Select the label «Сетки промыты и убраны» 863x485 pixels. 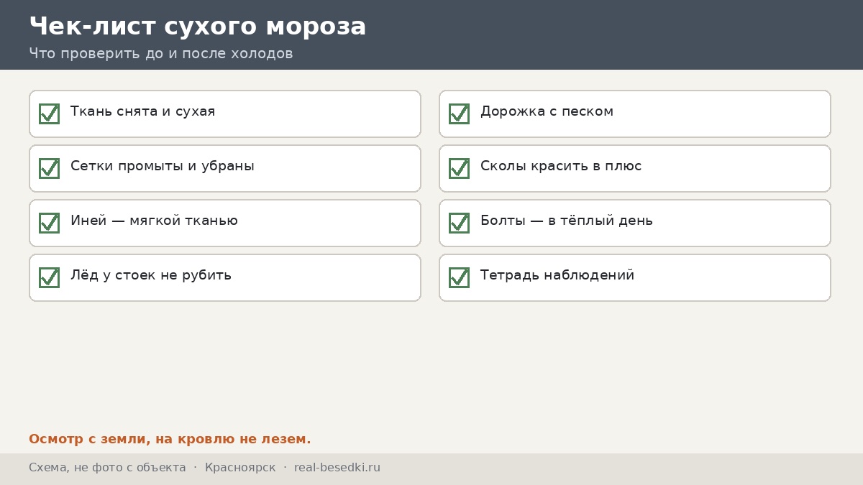(x=163, y=166)
